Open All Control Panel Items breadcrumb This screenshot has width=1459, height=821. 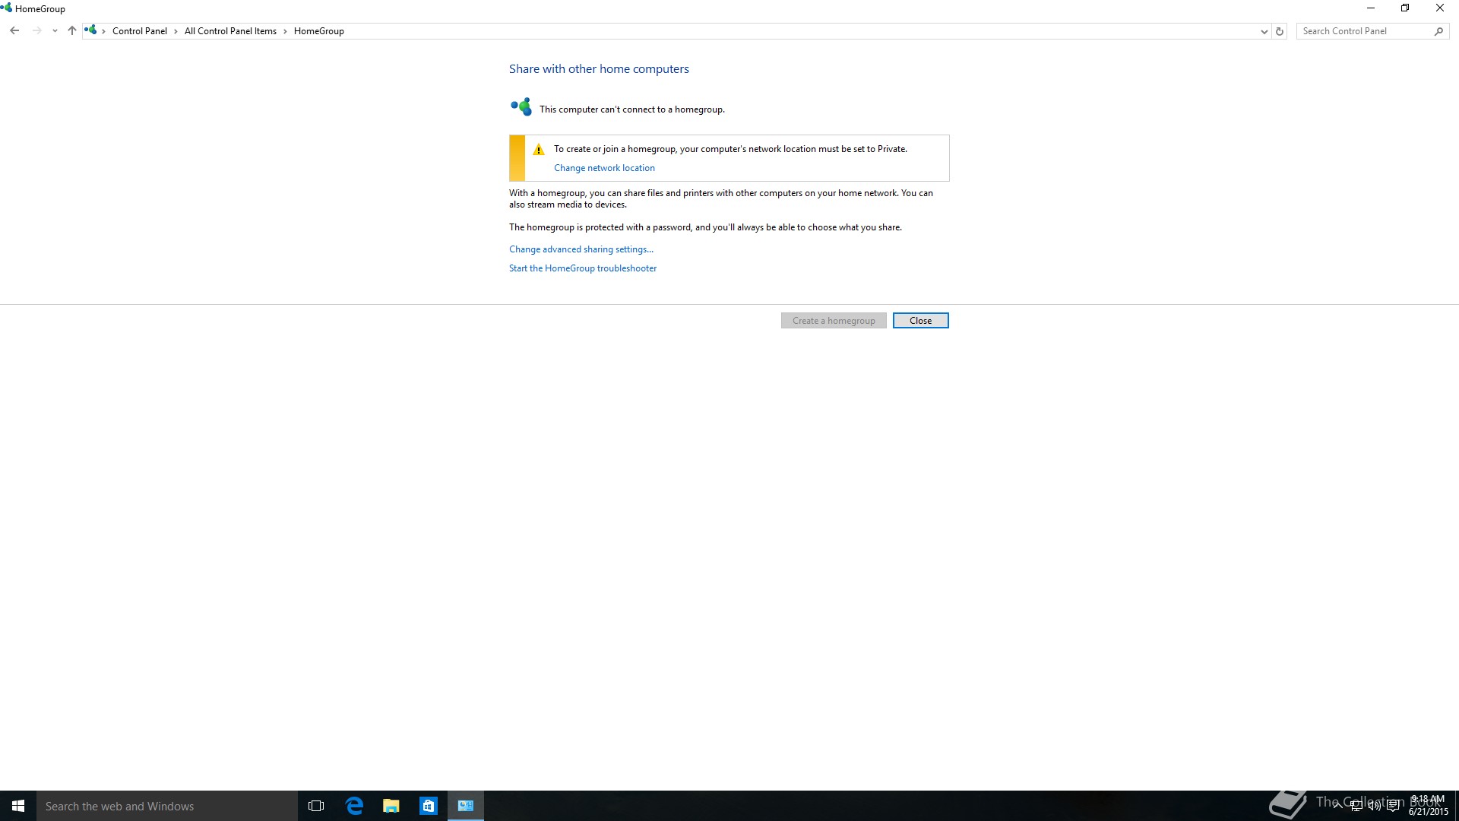point(230,31)
